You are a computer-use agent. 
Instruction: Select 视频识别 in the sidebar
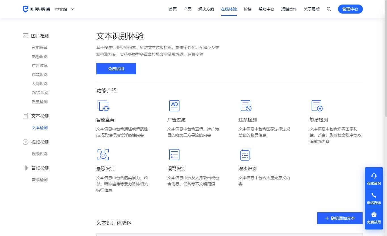[x=40, y=154]
